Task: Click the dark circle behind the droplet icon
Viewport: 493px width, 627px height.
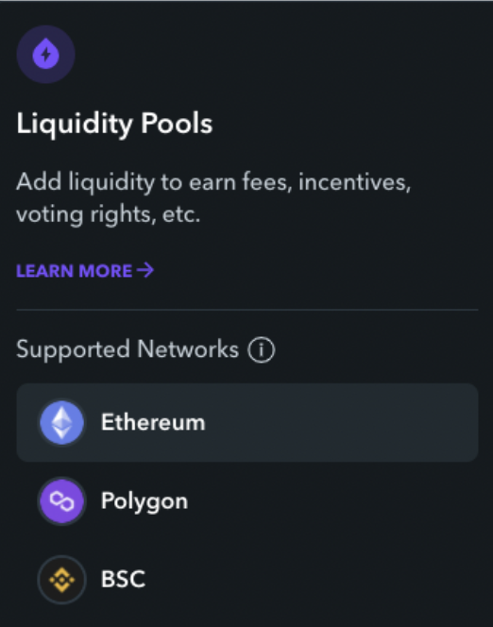Action: 46,55
